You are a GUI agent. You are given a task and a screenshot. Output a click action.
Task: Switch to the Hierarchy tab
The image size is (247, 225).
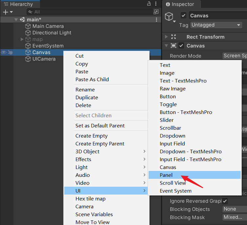(x=20, y=4)
